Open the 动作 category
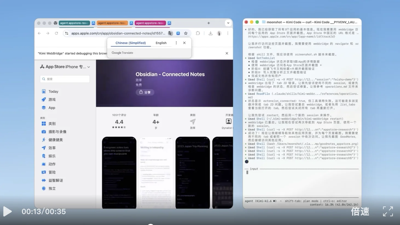This screenshot has width=400, height=225. pyautogui.click(x=52, y=164)
